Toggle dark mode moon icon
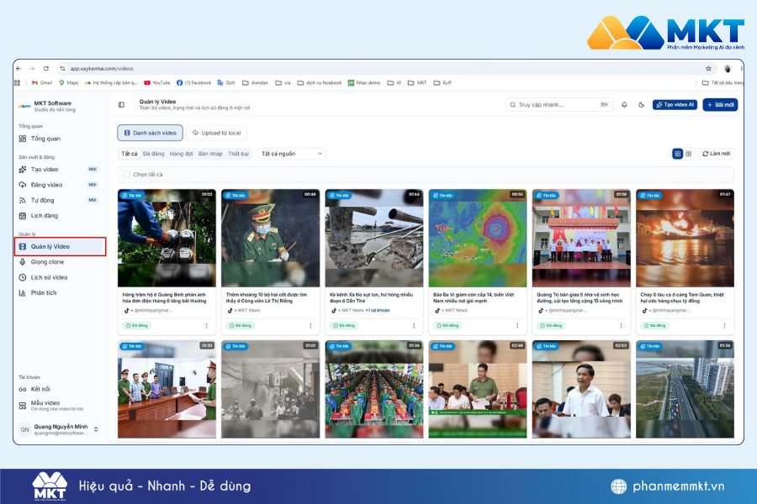Image resolution: width=757 pixels, height=504 pixels. [641, 105]
